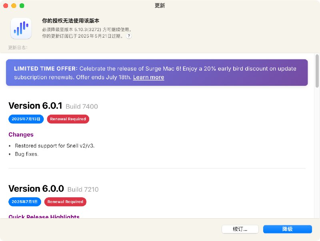Click the Version 6.0.1 heading
320x241 pixels.
point(35,106)
